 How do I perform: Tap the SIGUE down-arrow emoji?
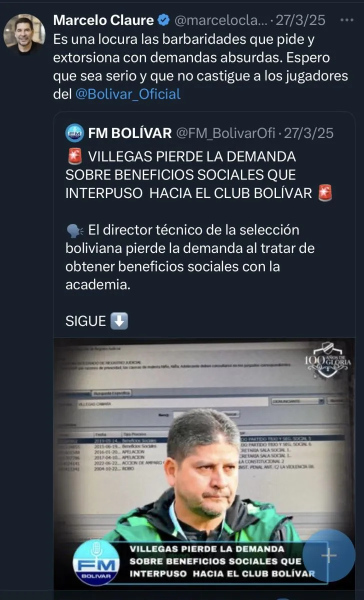coord(119,321)
